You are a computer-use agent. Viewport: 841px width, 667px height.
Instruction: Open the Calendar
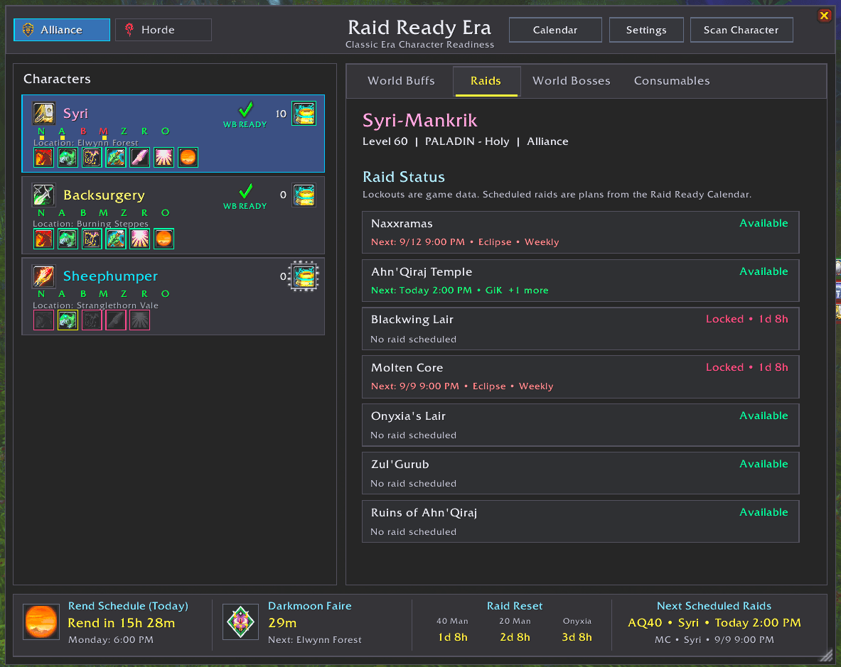(x=555, y=30)
